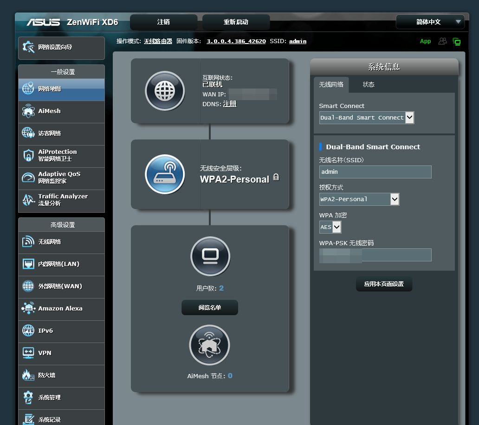Click the Adaptive QoS gauge icon
479x425 pixels.
click(28, 178)
